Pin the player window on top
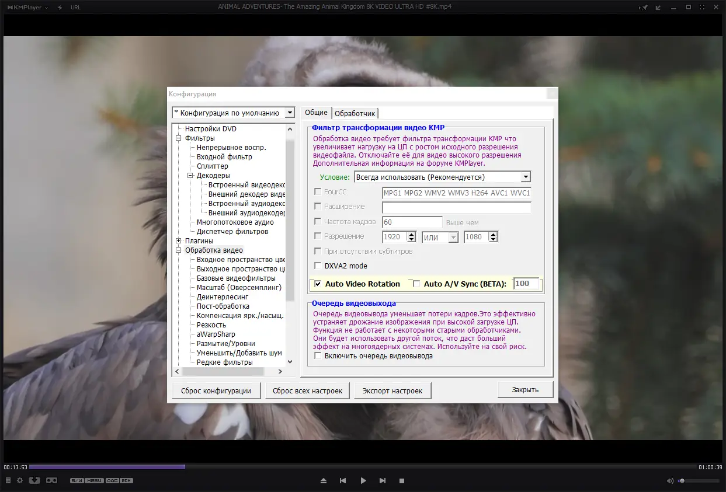 pos(644,7)
